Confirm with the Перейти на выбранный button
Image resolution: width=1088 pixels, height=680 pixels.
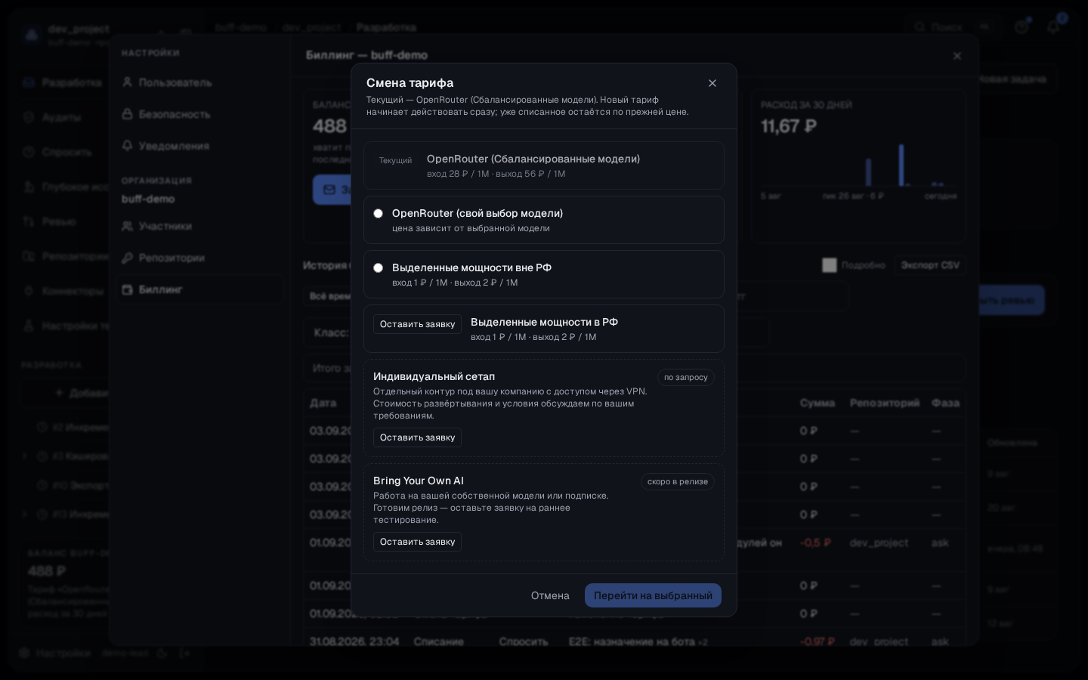653,595
